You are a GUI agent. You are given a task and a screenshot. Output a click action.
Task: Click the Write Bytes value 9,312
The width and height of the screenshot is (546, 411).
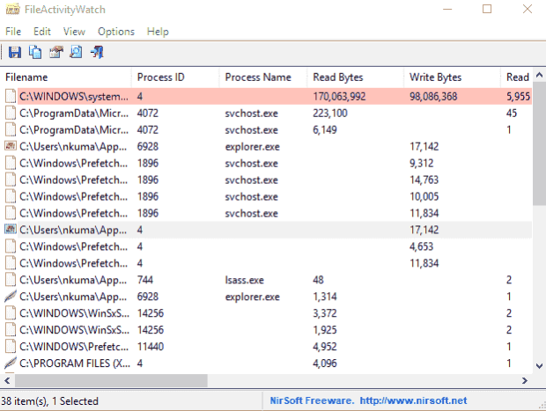pos(421,163)
